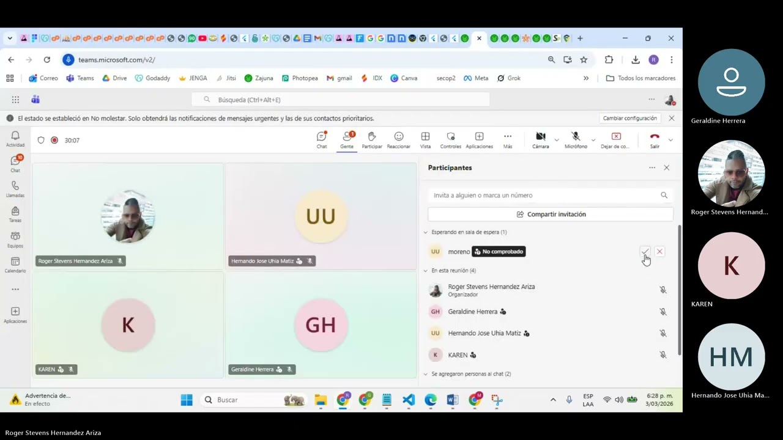783x440 pixels.
Task: Toggle the Micrófono mute
Action: click(x=576, y=140)
